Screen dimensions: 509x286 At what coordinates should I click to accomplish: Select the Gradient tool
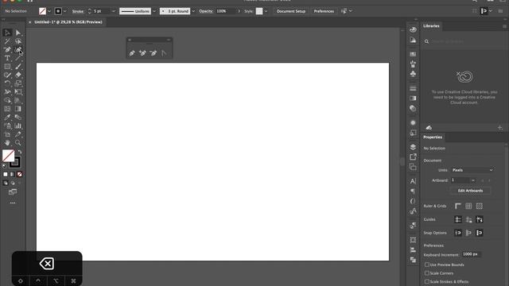pos(18,109)
